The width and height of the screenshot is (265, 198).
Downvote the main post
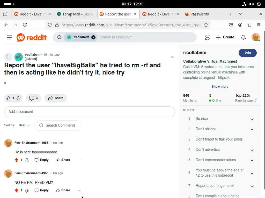(18, 98)
